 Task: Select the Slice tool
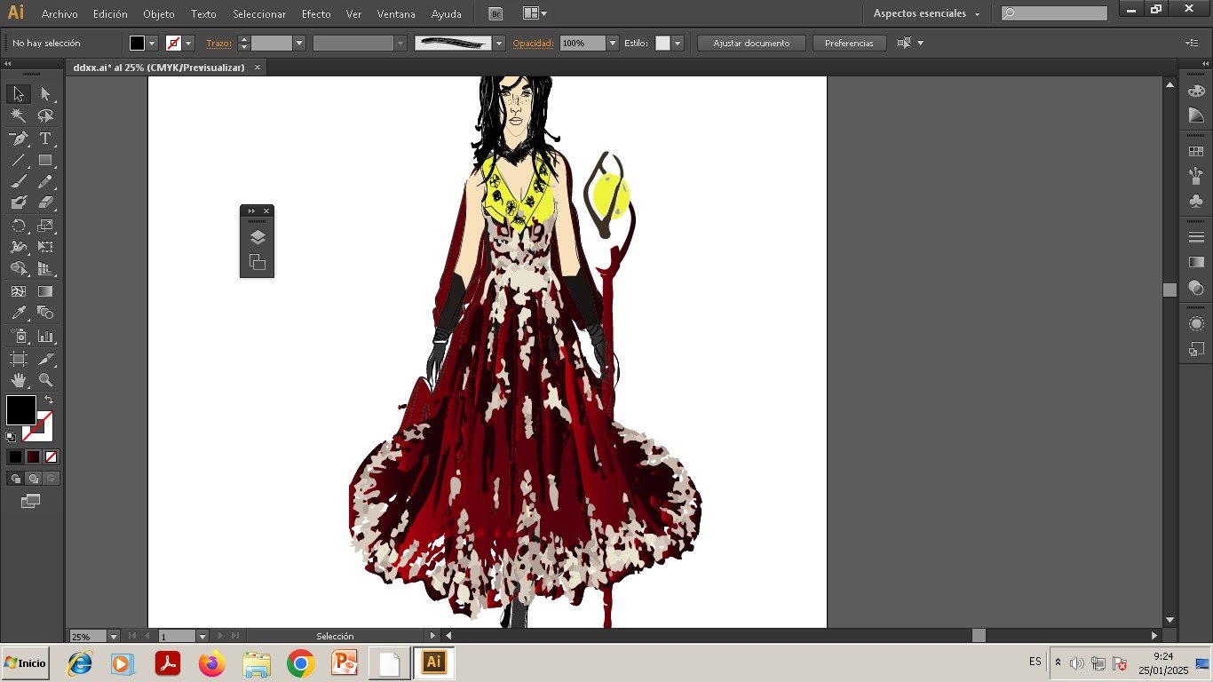[x=45, y=359]
